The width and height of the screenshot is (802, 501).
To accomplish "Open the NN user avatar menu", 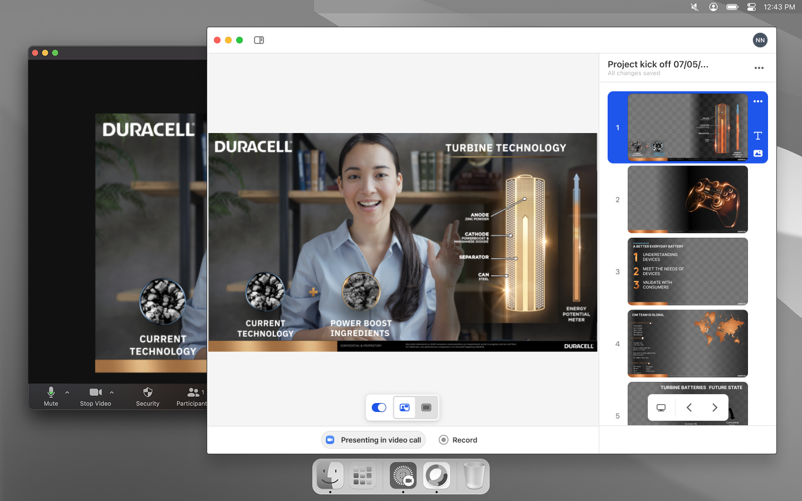I will click(x=760, y=40).
